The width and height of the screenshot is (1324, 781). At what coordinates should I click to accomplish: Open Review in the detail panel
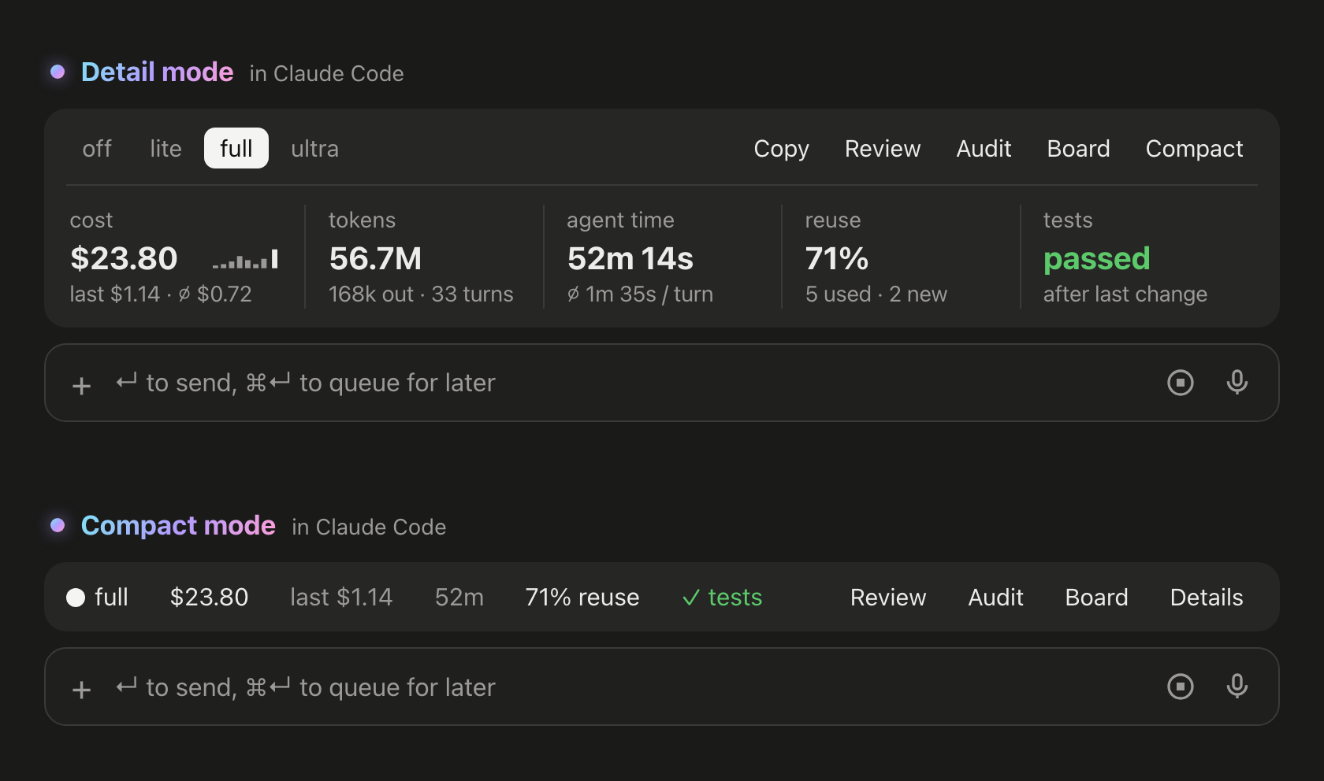(883, 148)
